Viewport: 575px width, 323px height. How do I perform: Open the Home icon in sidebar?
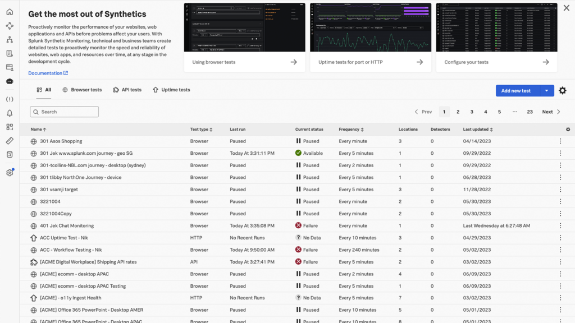coord(10,12)
